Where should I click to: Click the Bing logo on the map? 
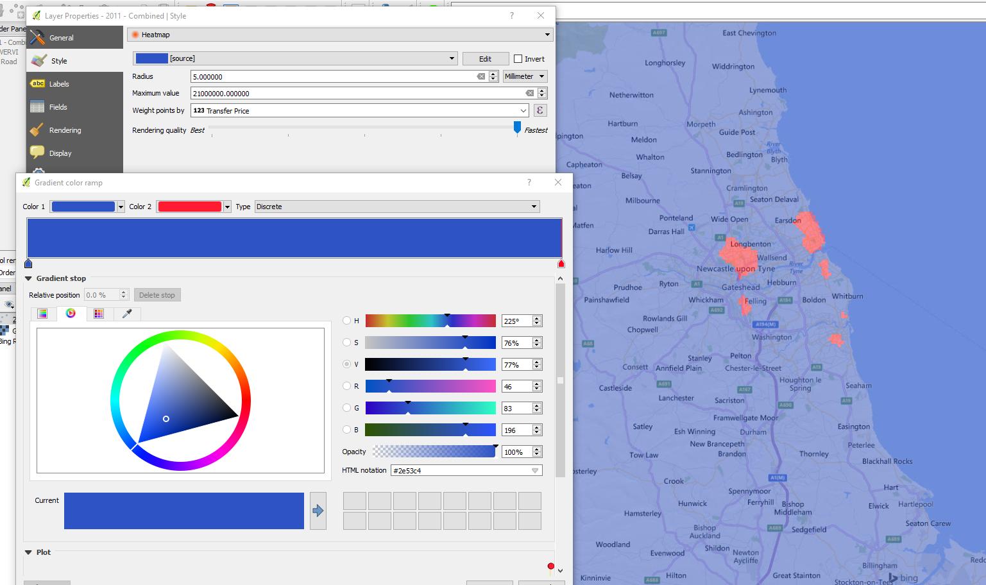click(903, 577)
